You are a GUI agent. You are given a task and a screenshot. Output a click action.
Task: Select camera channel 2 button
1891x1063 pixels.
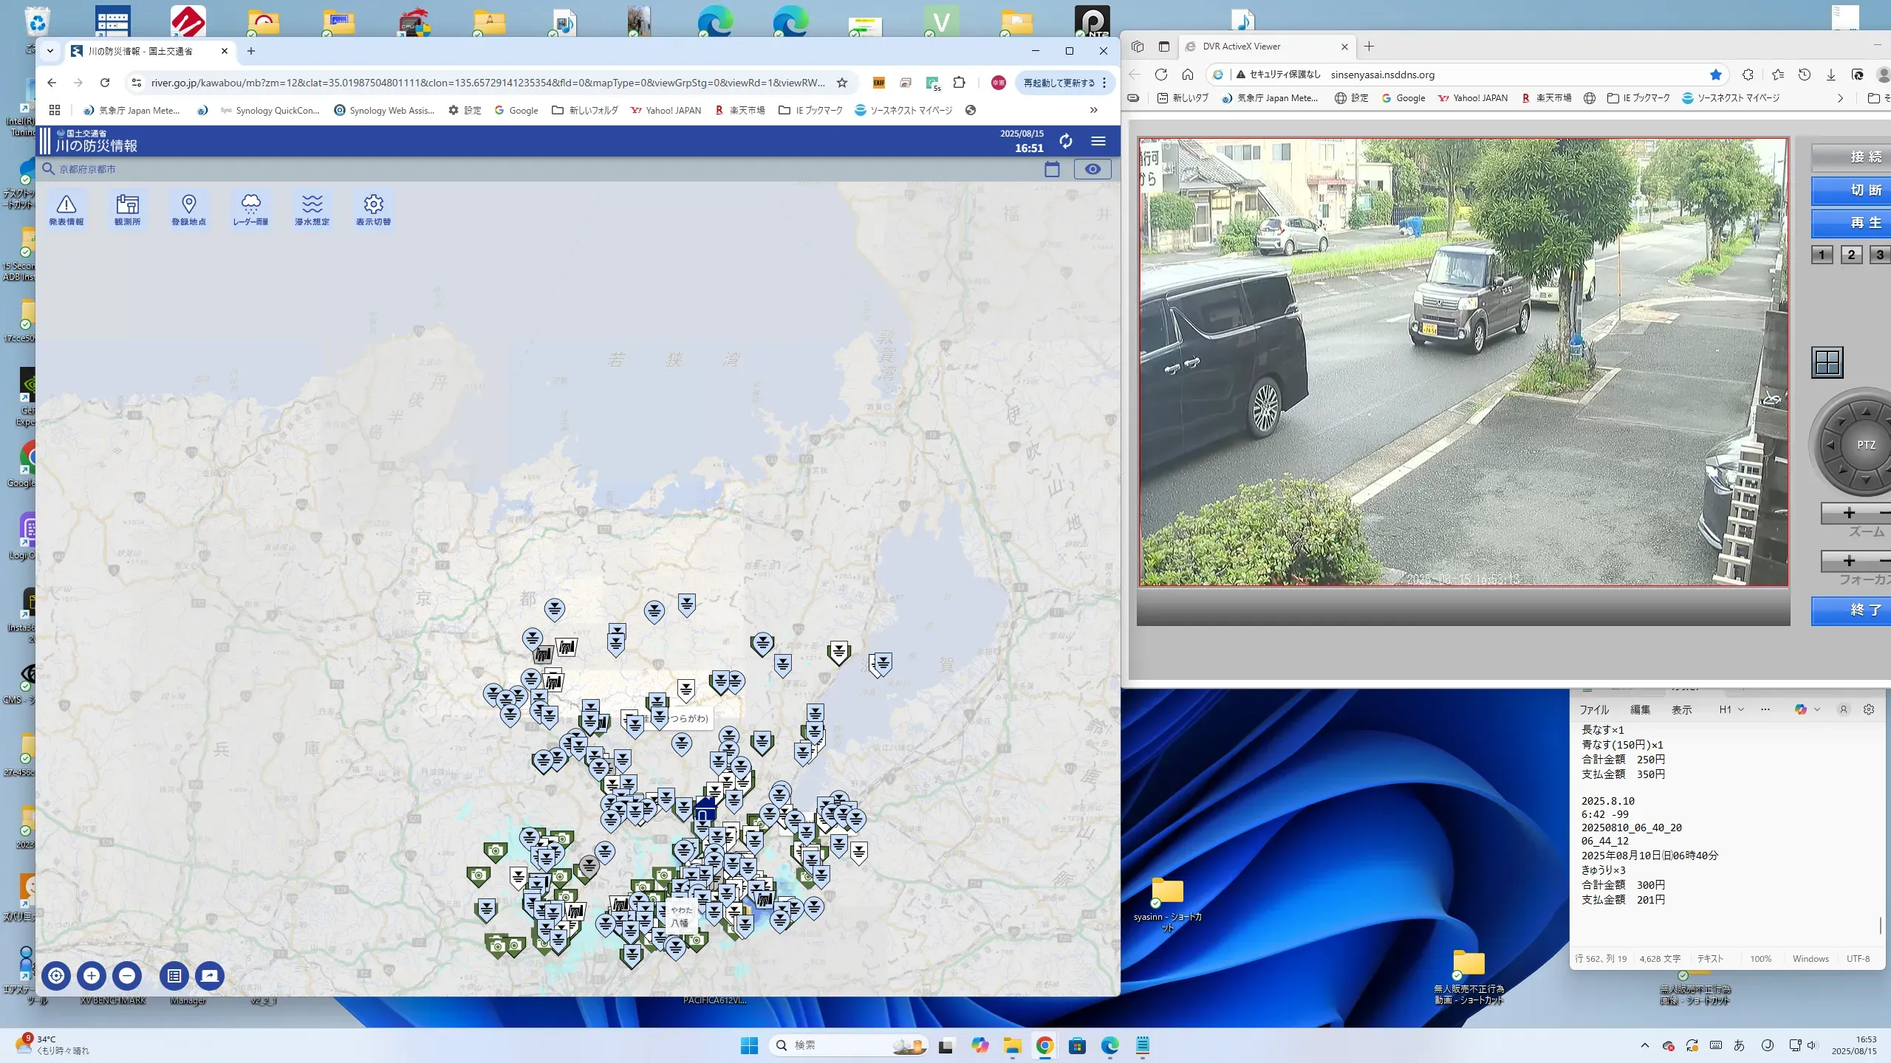click(1850, 255)
